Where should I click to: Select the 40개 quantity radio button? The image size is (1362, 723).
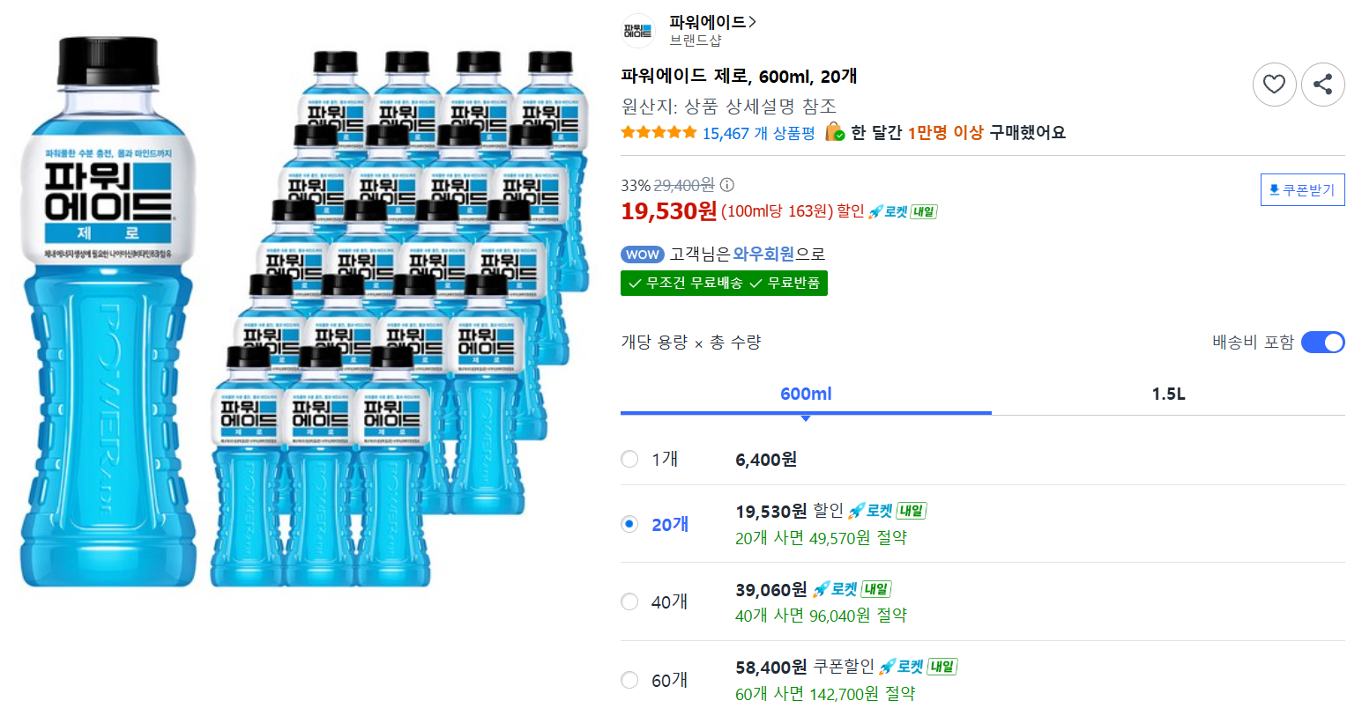629,601
